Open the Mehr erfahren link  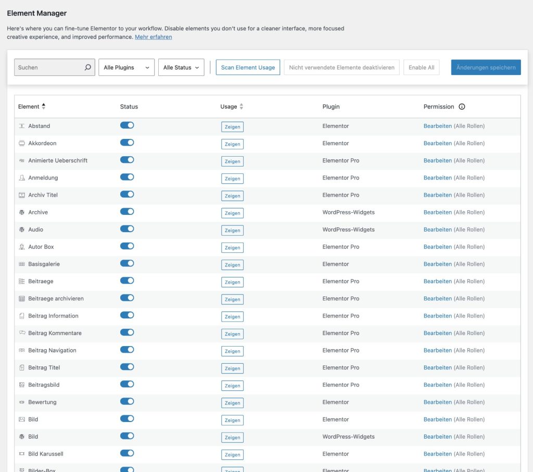coord(154,37)
